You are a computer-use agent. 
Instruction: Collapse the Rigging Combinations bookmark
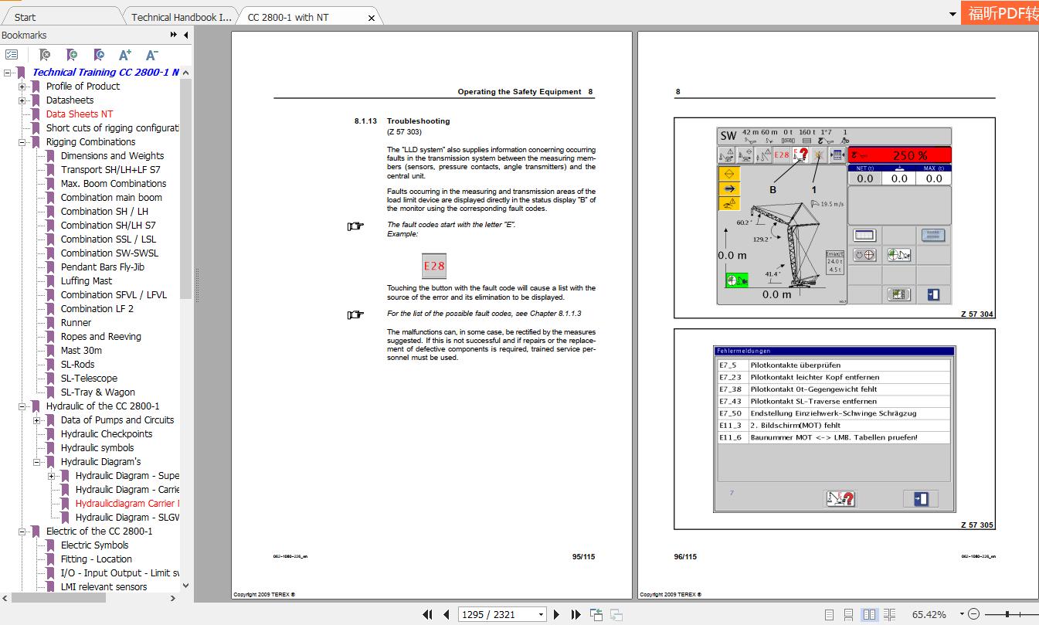pos(21,141)
